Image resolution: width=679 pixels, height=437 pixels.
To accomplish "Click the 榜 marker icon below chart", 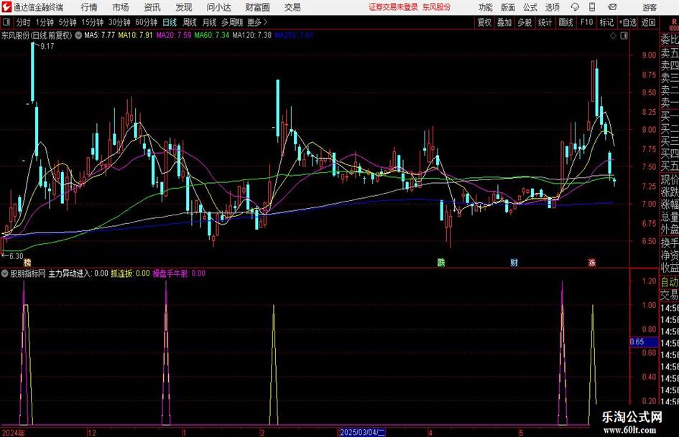I will coord(28,263).
